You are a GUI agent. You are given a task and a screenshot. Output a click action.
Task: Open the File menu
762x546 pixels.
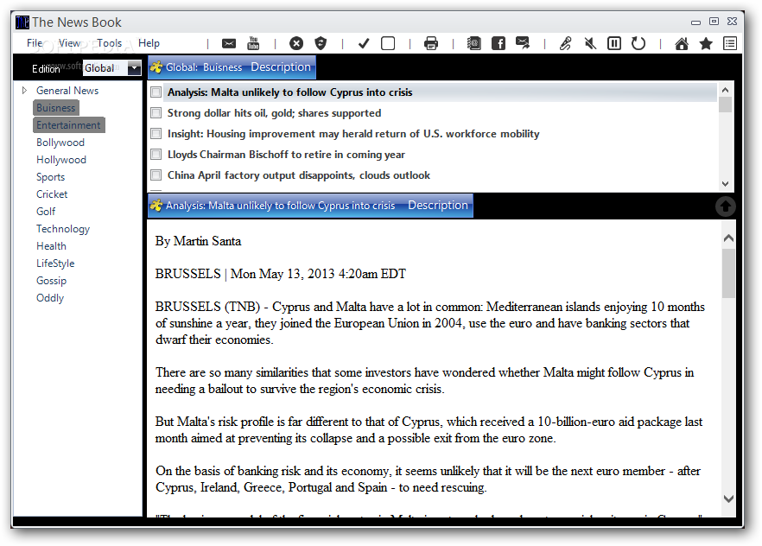pos(35,43)
